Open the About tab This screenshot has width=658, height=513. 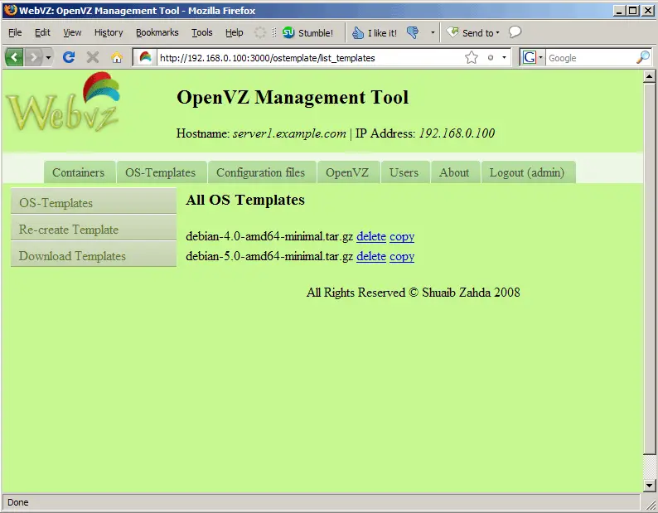(454, 172)
